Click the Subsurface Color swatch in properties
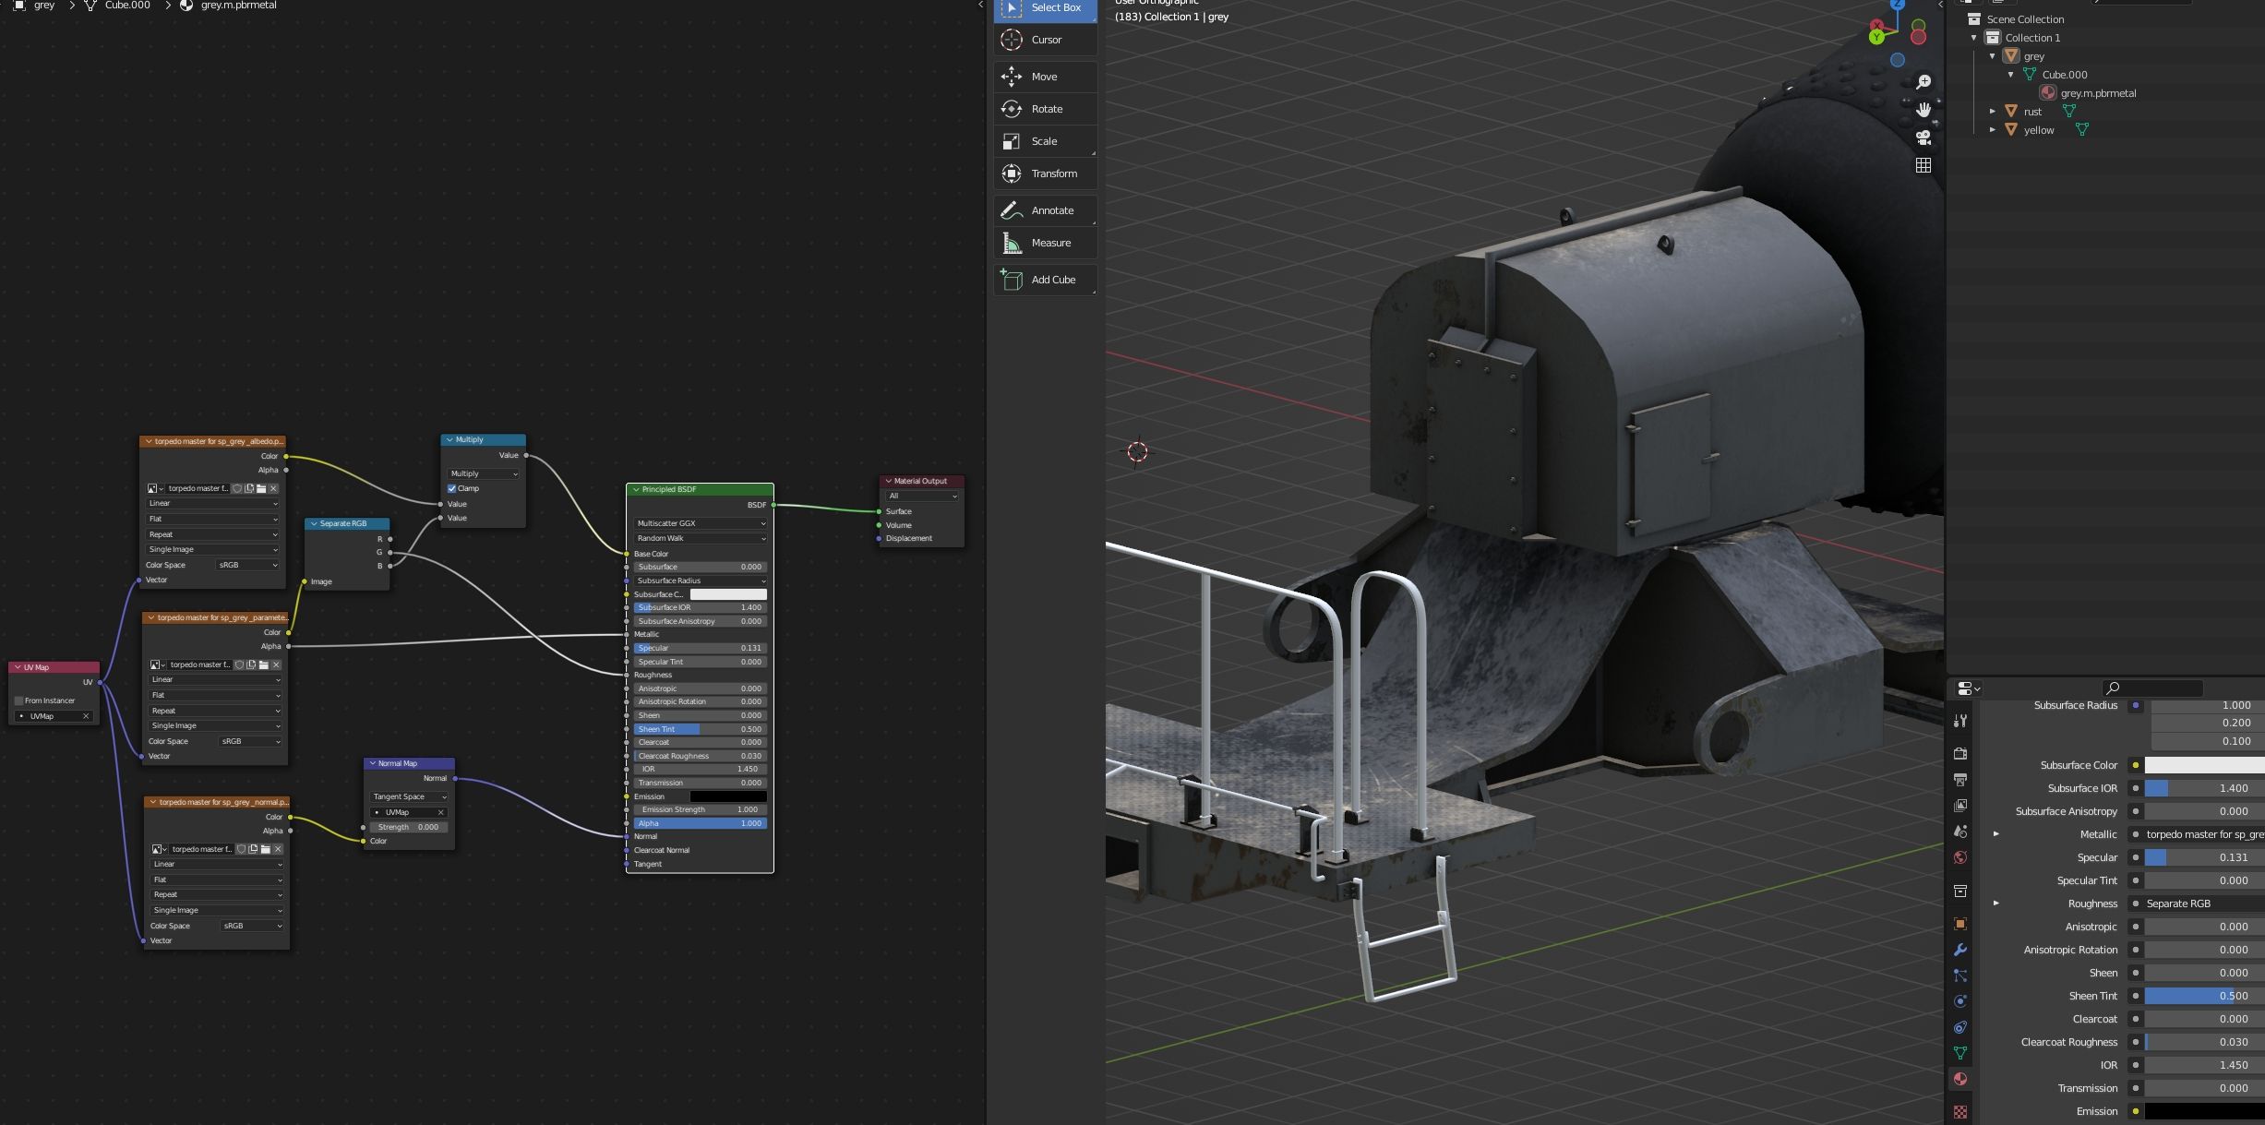This screenshot has width=2265, height=1125. tap(2204, 765)
